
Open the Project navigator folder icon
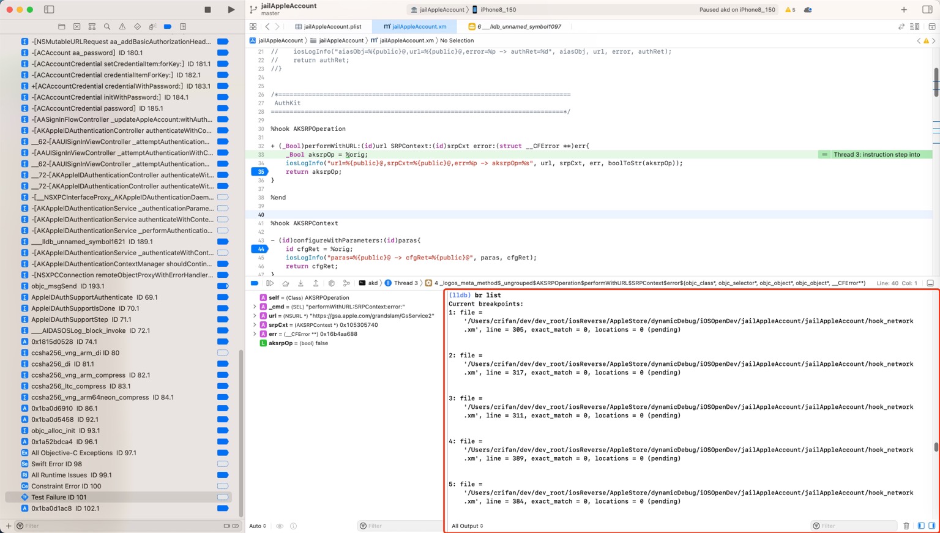coord(61,27)
